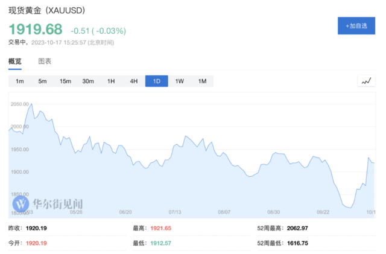
Task: Switch to the 概览 tab
Action: click(15, 62)
